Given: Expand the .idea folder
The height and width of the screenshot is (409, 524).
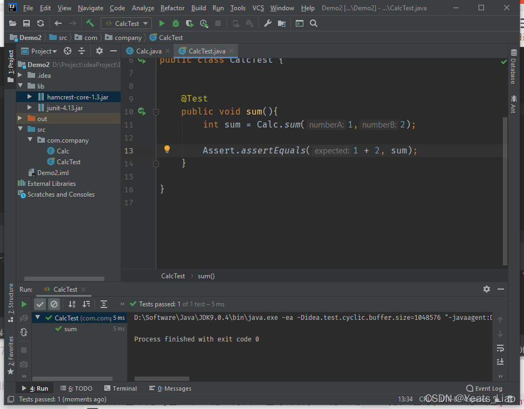Looking at the screenshot, I should [x=20, y=75].
